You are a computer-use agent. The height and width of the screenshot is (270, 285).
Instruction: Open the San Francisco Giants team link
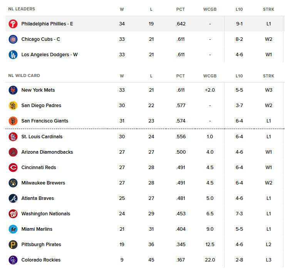point(45,121)
